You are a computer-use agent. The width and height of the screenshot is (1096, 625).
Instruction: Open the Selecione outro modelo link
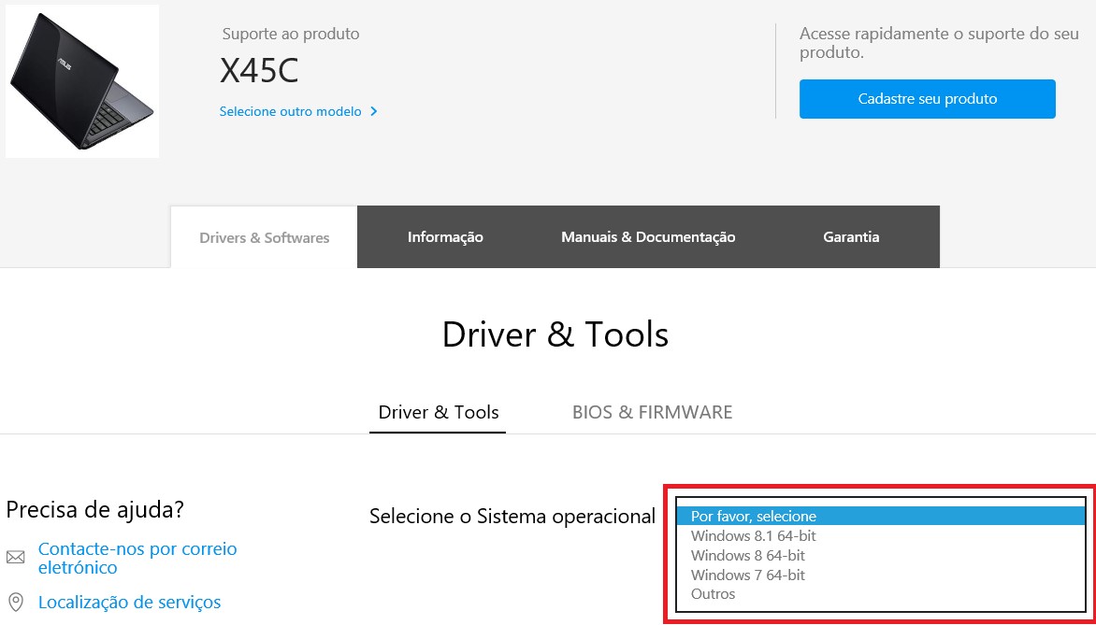[x=290, y=112]
